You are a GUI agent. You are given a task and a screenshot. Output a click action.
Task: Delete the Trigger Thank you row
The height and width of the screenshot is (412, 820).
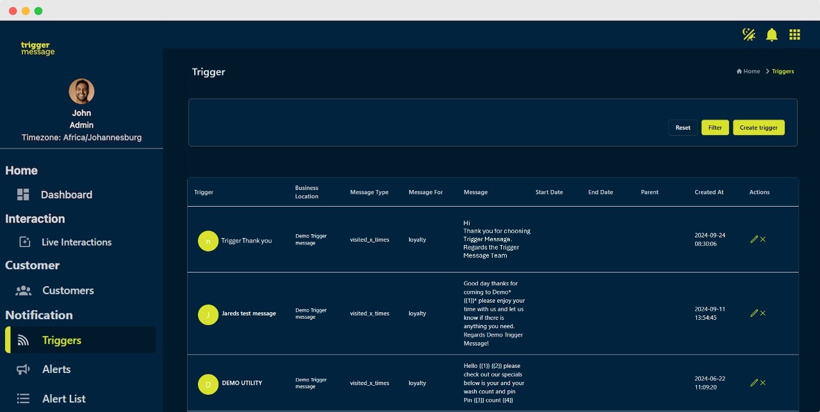tap(763, 239)
